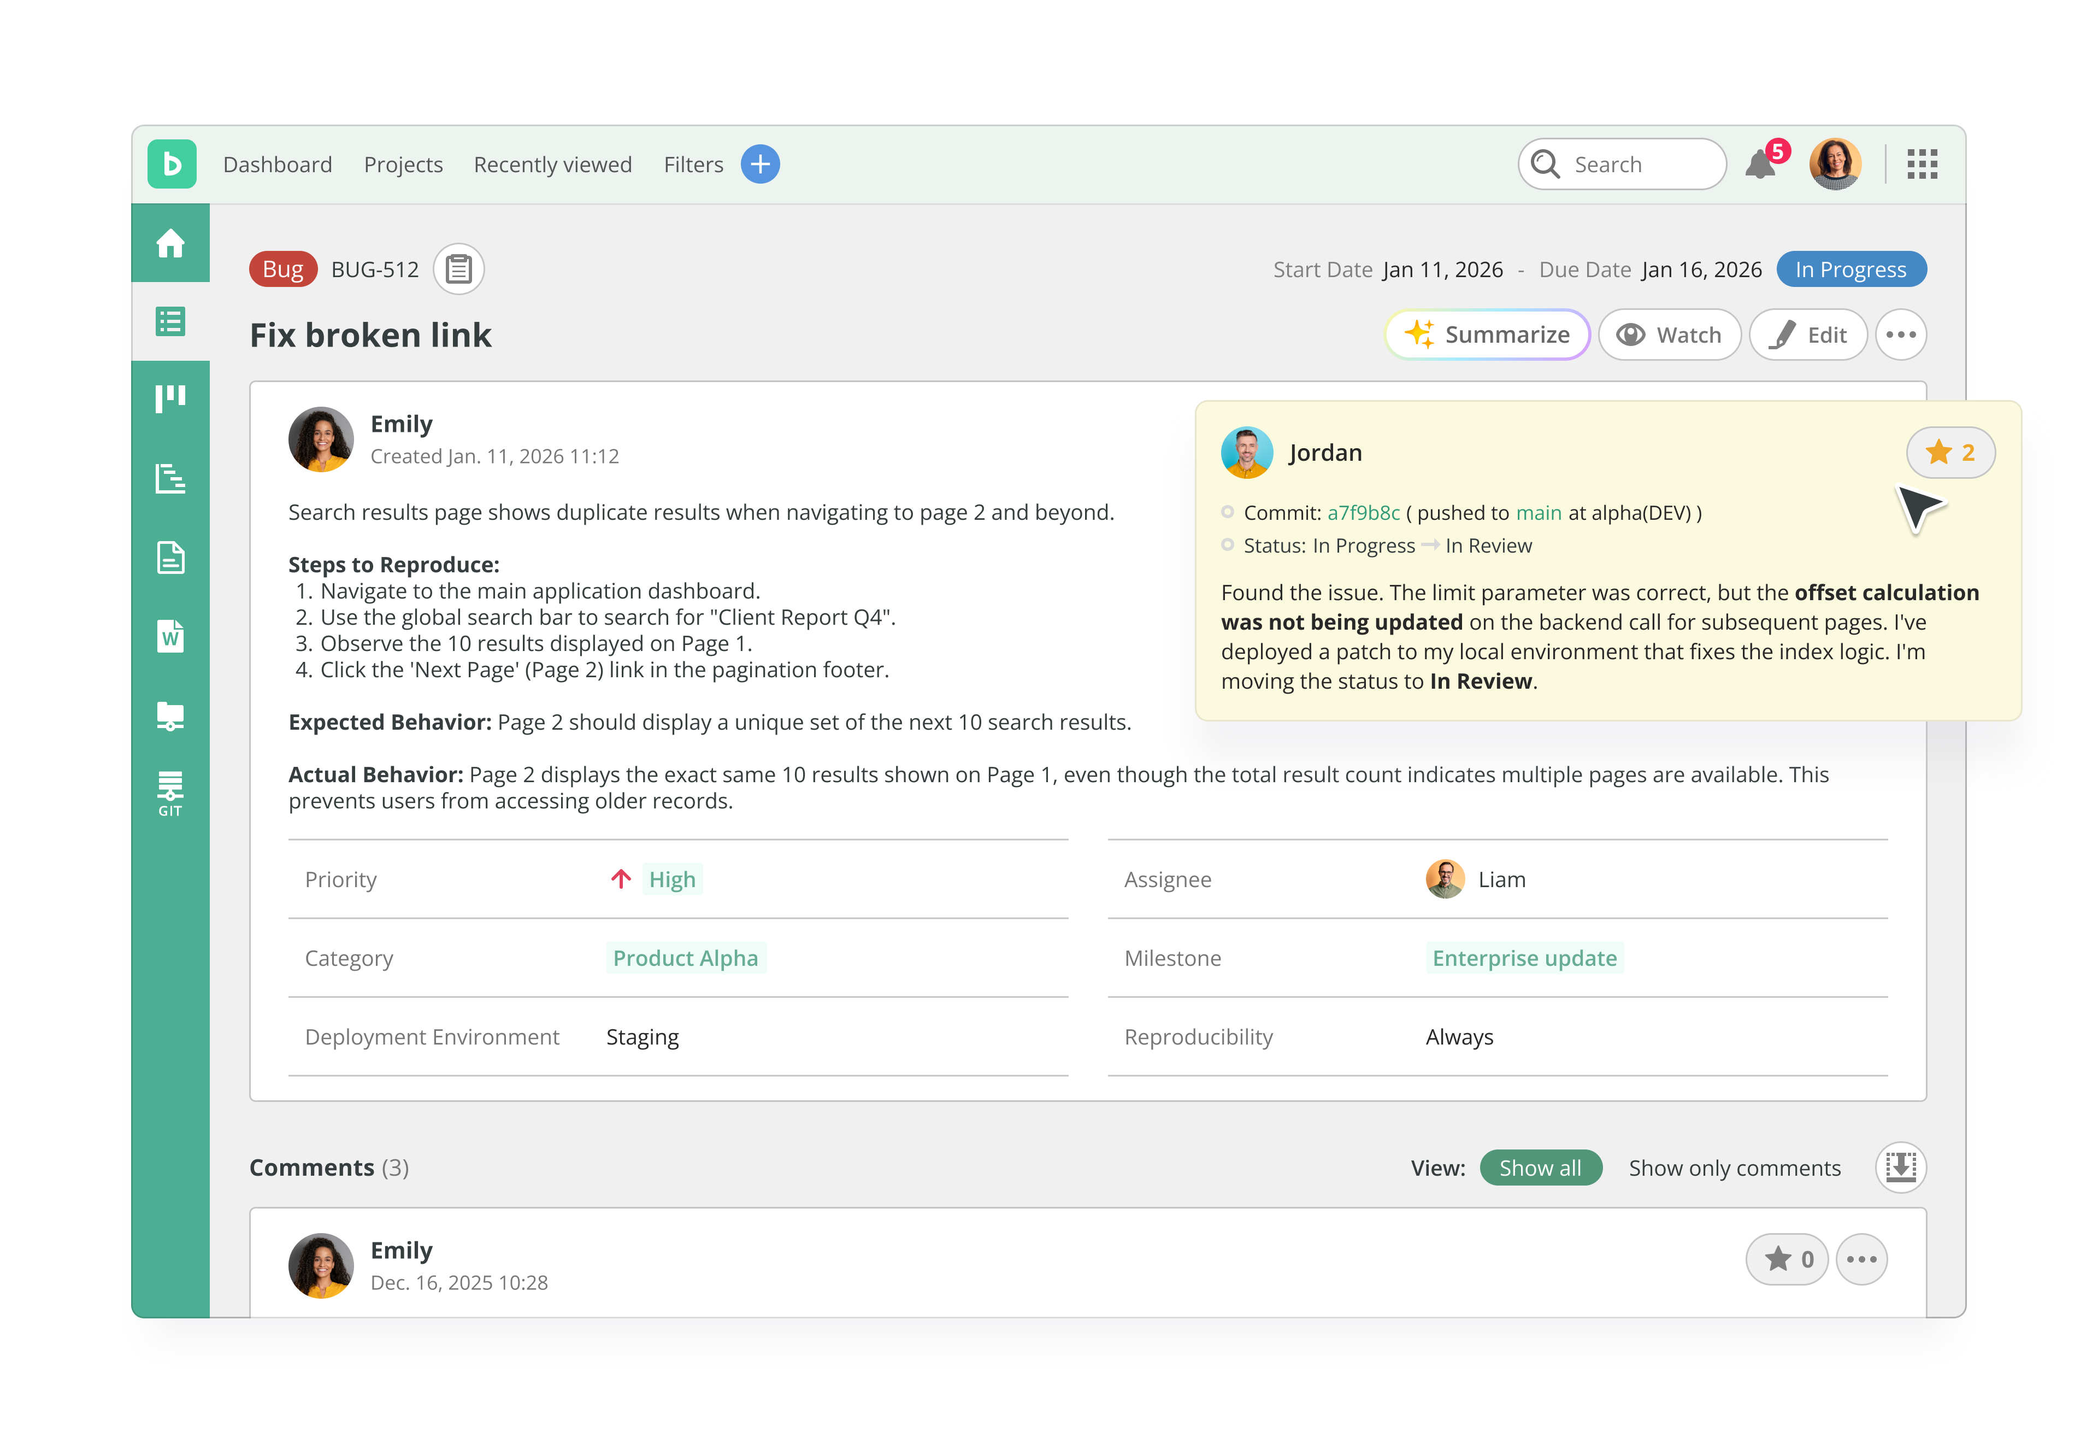This screenshot has width=2098, height=1443.
Task: Open Recently viewed menu
Action: tap(552, 165)
